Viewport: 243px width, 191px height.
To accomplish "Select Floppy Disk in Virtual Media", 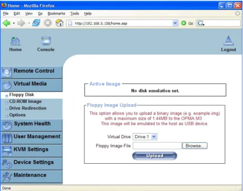I will coord(21,94).
